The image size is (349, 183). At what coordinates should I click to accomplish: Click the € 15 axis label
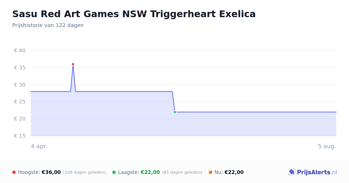[20, 136]
